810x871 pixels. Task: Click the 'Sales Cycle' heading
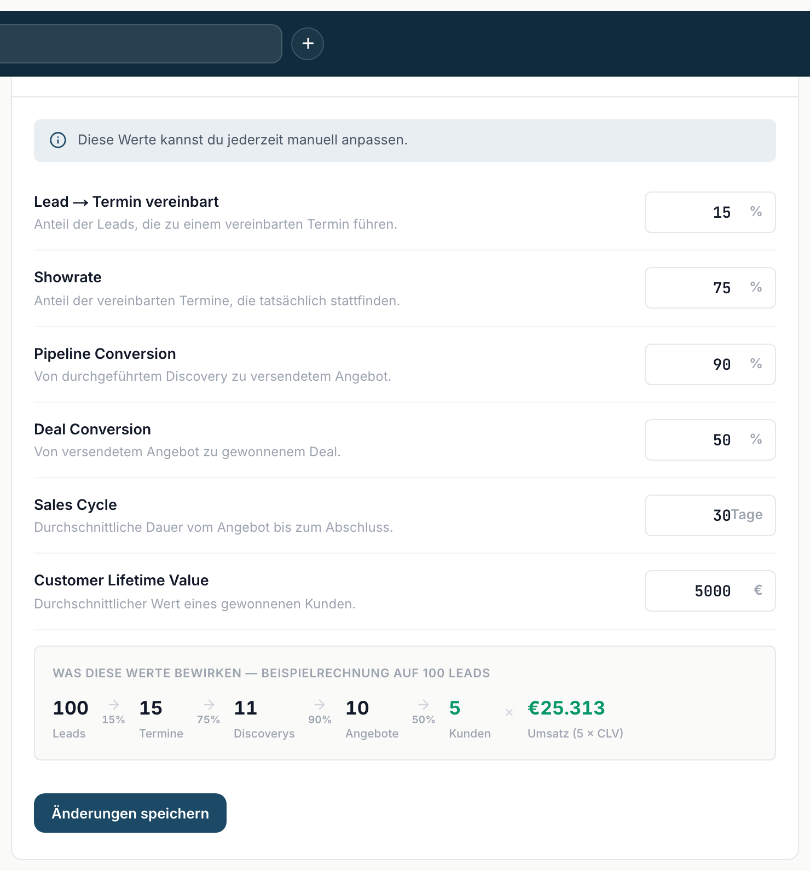pyautogui.click(x=76, y=505)
